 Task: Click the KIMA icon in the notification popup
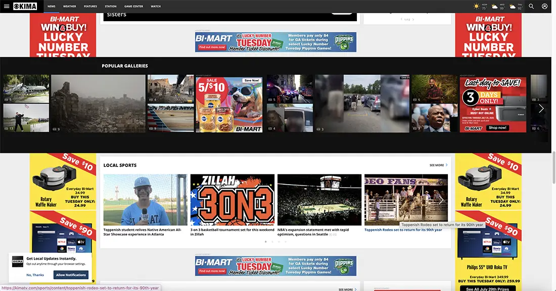18,262
